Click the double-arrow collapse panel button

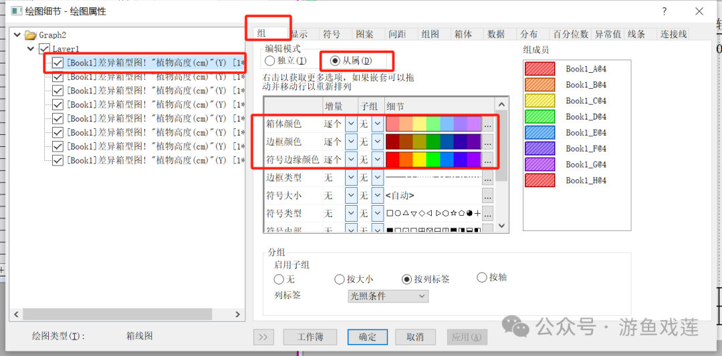(263, 337)
